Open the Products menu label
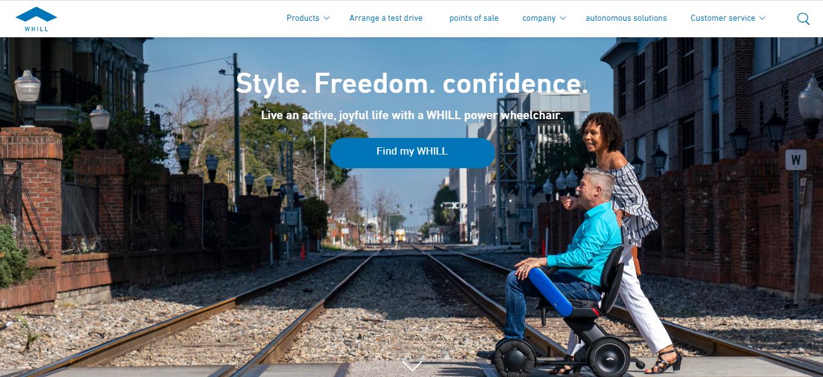Screen dimensions: 823x377 pyautogui.click(x=303, y=18)
